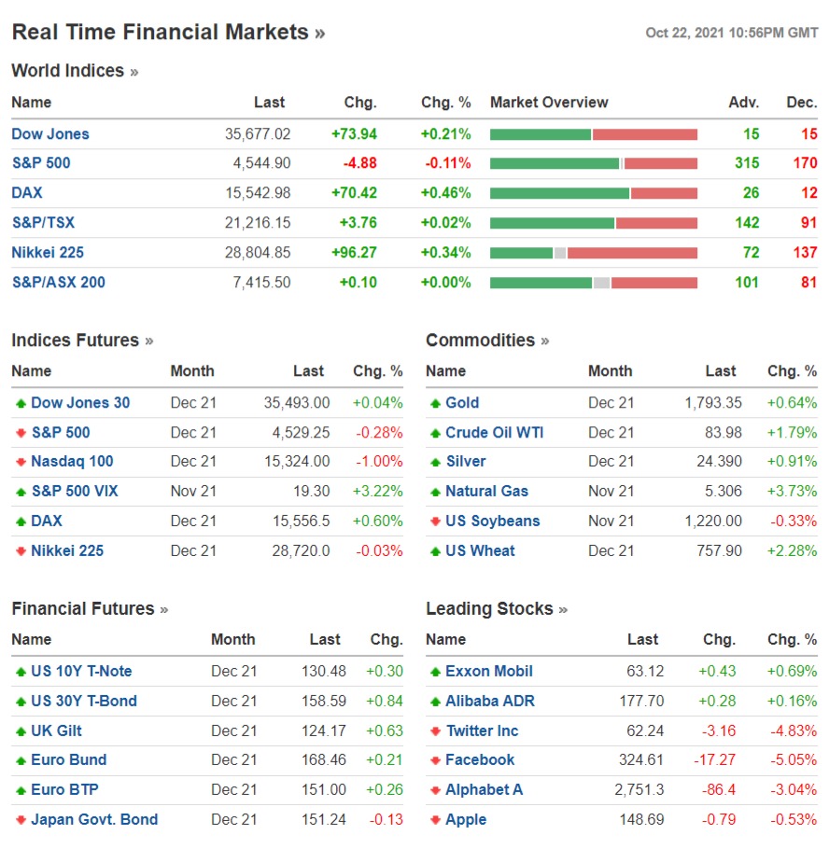Open the Real Time Financial Markets heading link

[169, 32]
